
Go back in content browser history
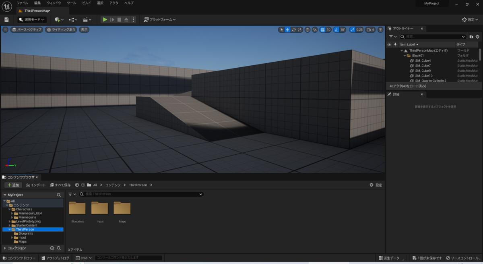pos(77,185)
